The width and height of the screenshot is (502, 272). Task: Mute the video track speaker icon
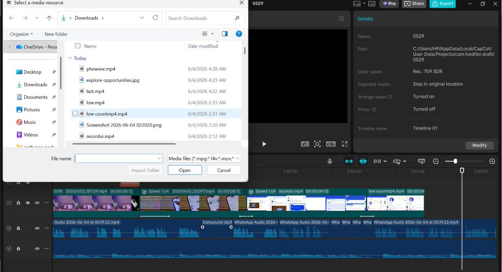pos(37,203)
